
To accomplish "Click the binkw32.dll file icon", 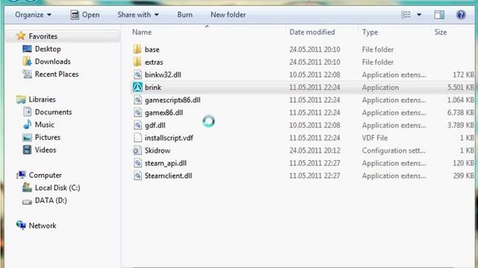I will [137, 74].
